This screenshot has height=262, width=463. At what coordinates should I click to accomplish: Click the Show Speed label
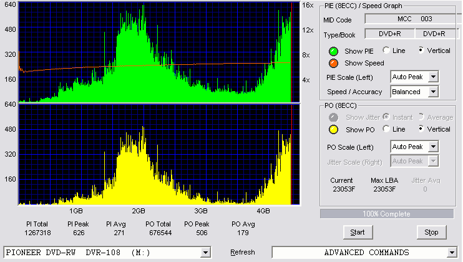pyautogui.click(x=364, y=63)
